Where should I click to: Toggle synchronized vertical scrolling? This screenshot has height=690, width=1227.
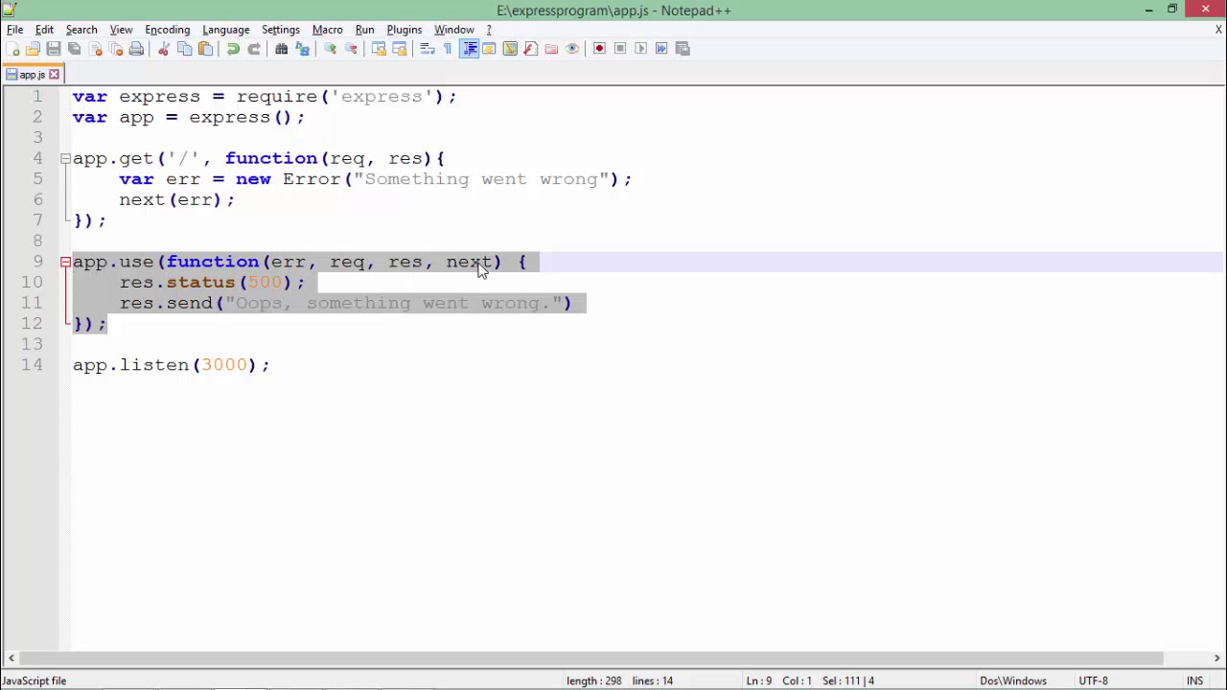click(379, 49)
